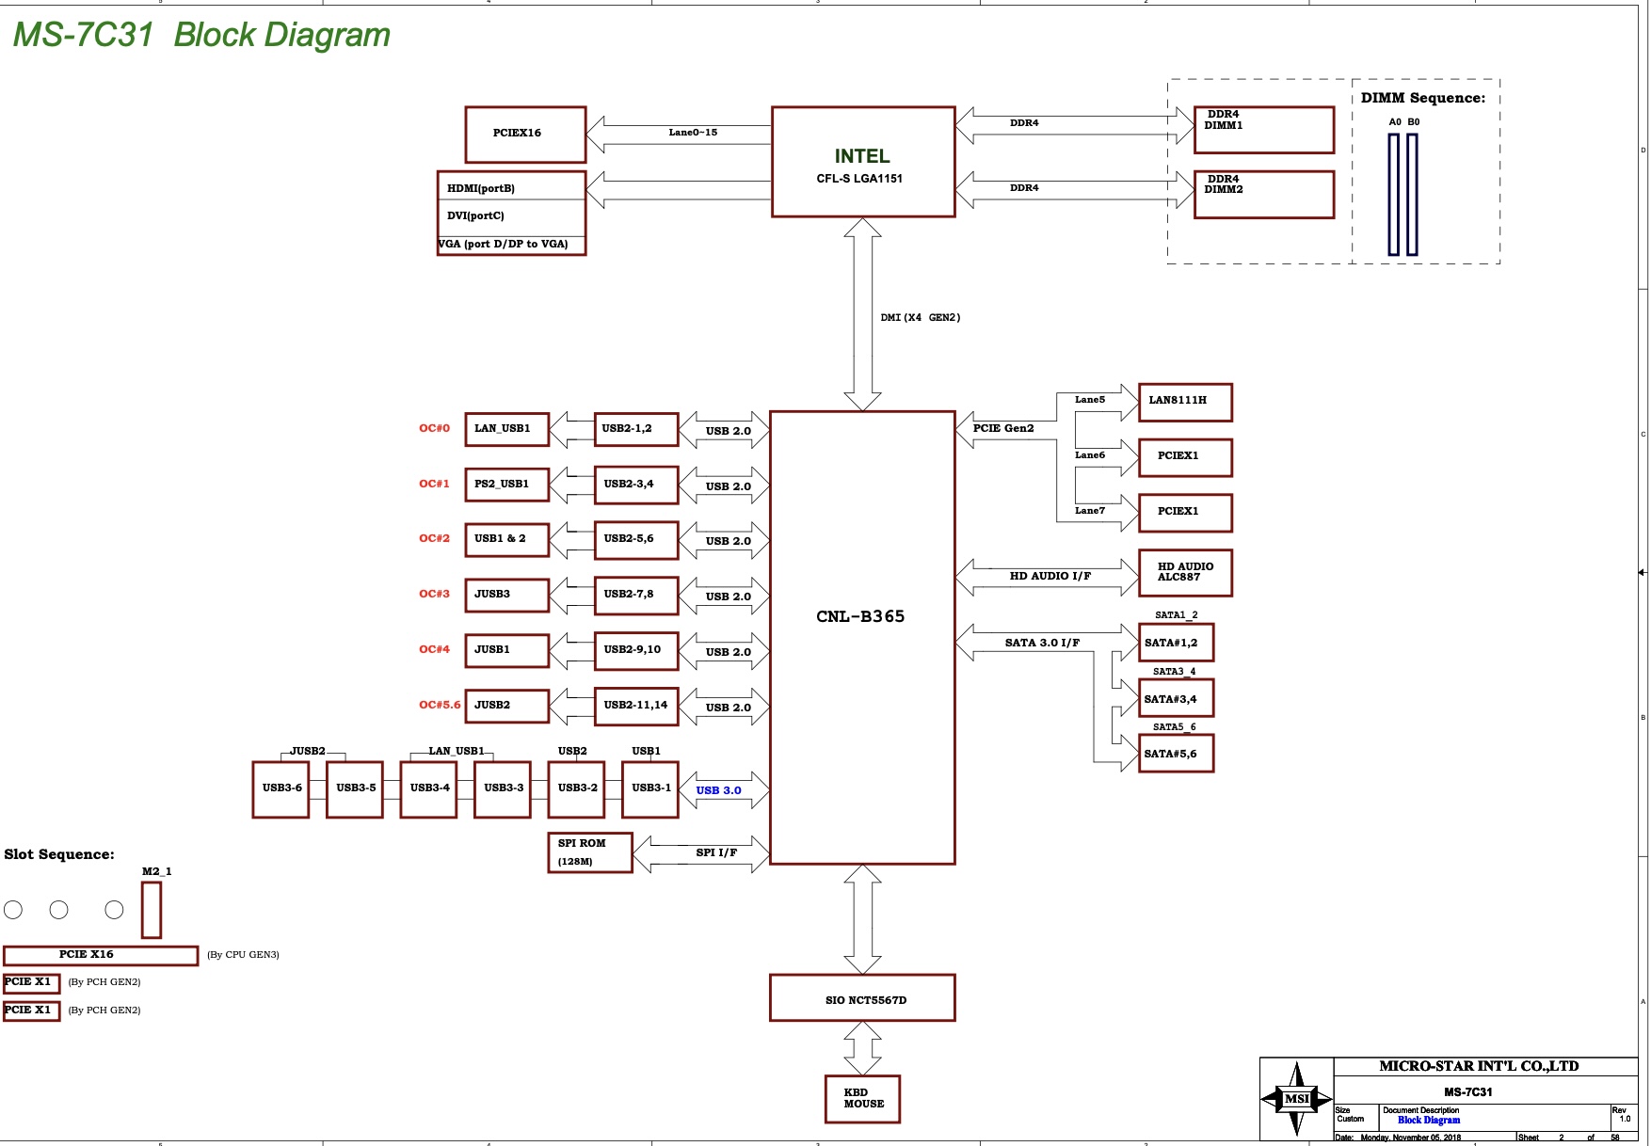Image resolution: width=1651 pixels, height=1146 pixels.
Task: Click the M2_1 slot rectangle
Action: point(151,910)
